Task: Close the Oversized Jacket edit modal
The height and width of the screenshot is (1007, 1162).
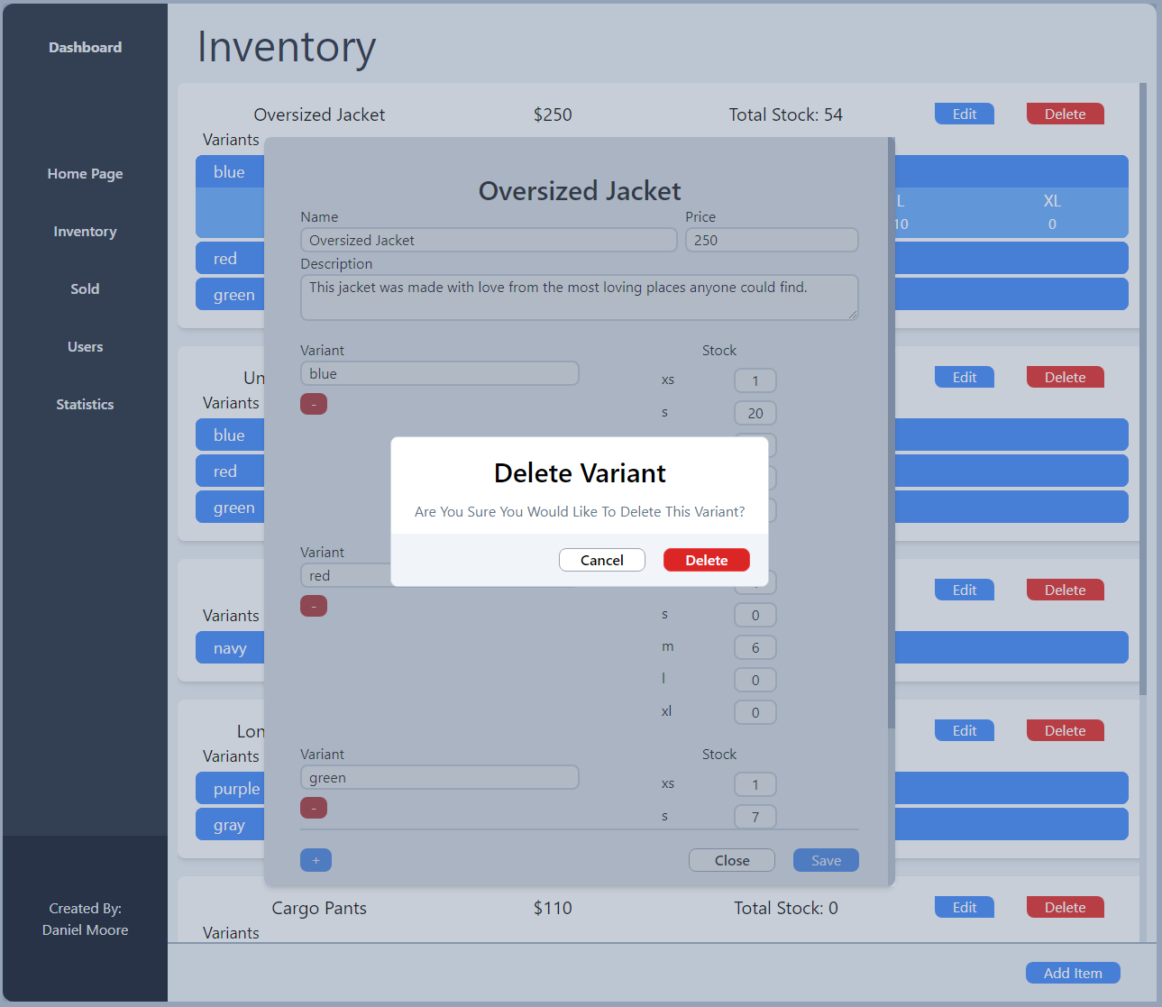Action: coord(731,860)
